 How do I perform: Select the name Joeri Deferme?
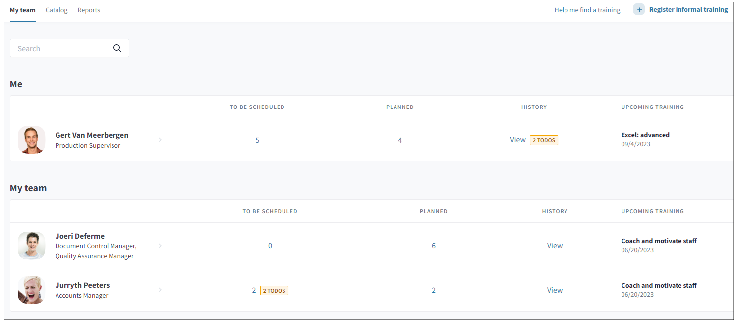click(x=80, y=236)
